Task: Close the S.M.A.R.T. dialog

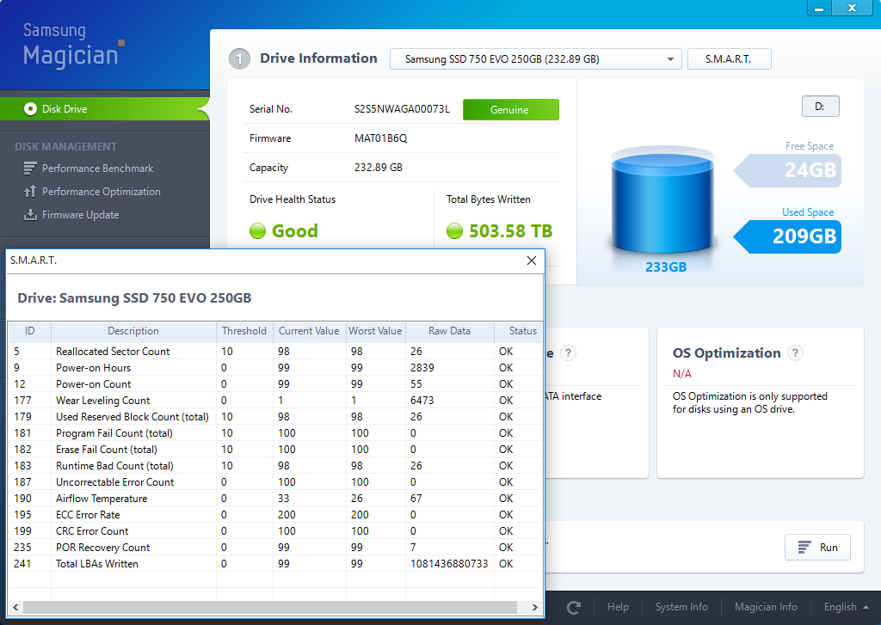Action: coord(532,260)
